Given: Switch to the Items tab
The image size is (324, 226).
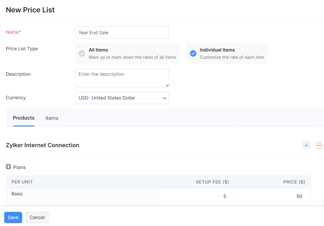Looking at the screenshot, I should [x=52, y=118].
